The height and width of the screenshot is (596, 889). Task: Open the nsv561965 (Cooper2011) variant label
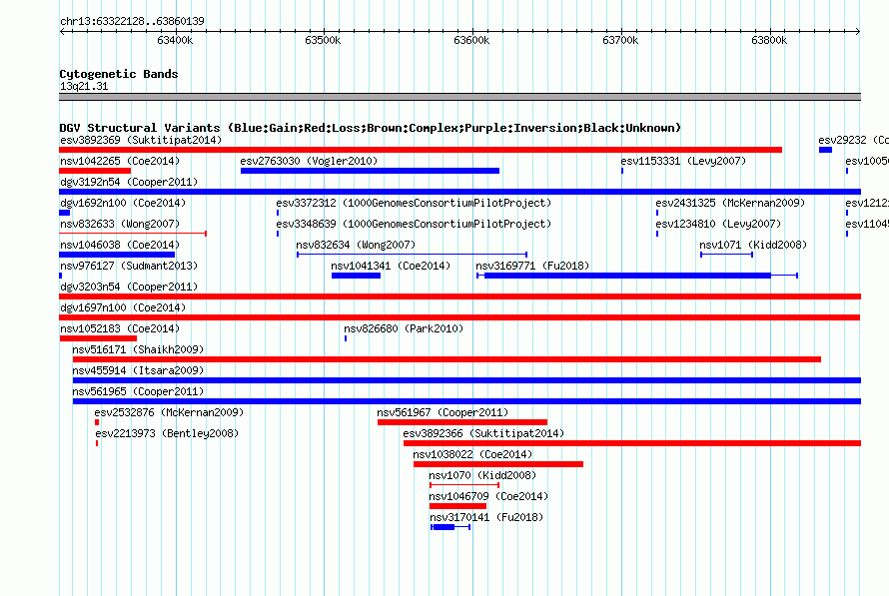pyautogui.click(x=138, y=391)
